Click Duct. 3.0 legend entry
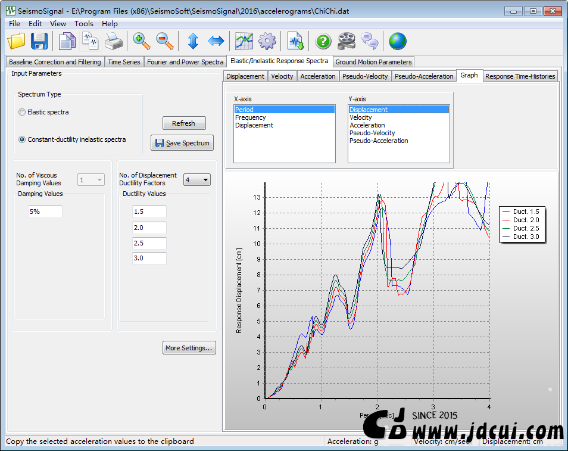The height and width of the screenshot is (451, 568). (522, 237)
